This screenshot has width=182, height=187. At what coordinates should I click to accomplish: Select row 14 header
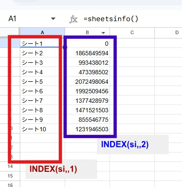(10, 166)
